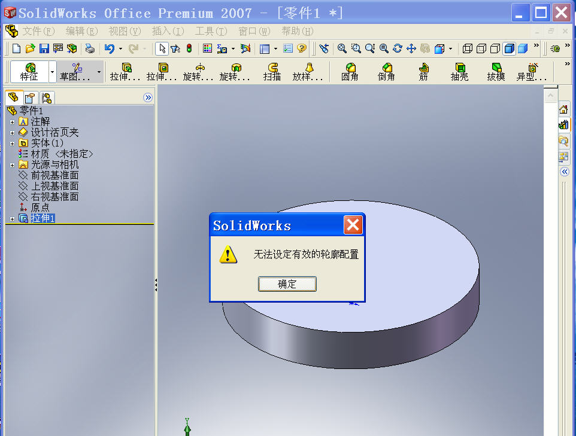Select 材质 <未指定> in the tree

[x=61, y=154]
